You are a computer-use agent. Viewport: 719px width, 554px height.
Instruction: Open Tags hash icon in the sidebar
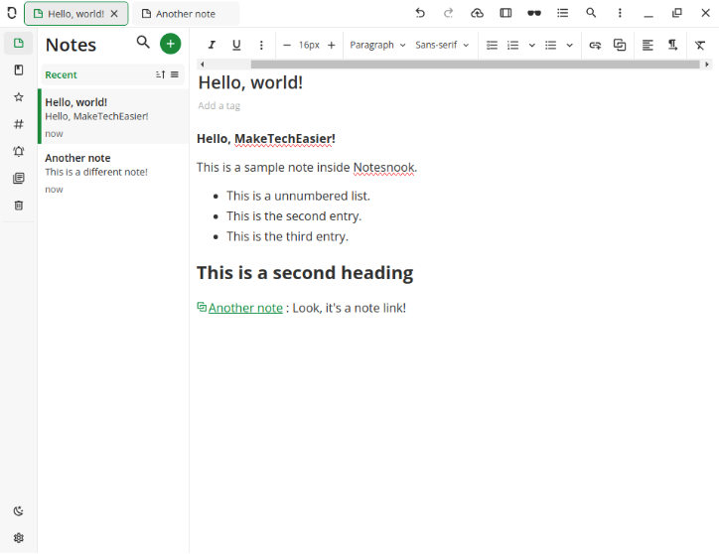tap(18, 124)
